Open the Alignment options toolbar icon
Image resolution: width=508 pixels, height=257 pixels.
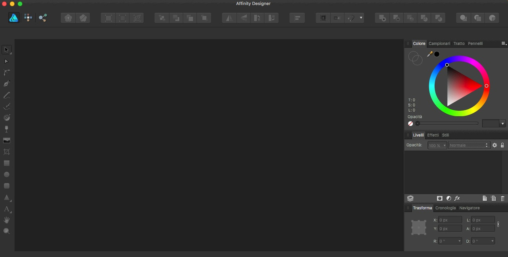click(297, 18)
